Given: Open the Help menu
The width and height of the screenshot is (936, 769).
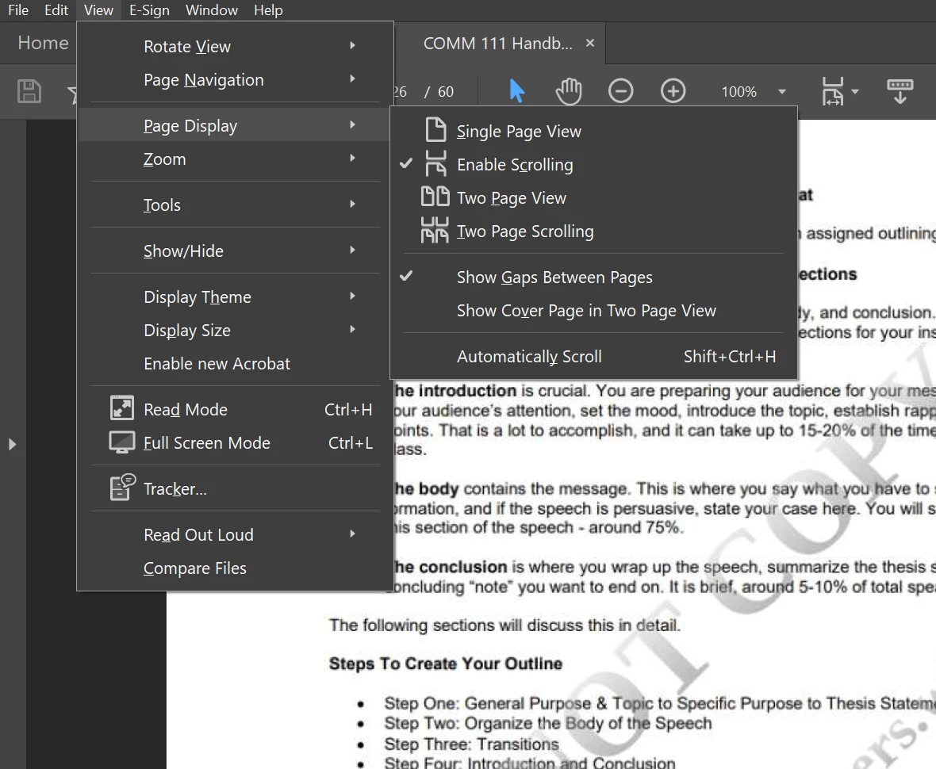Looking at the screenshot, I should point(268,10).
